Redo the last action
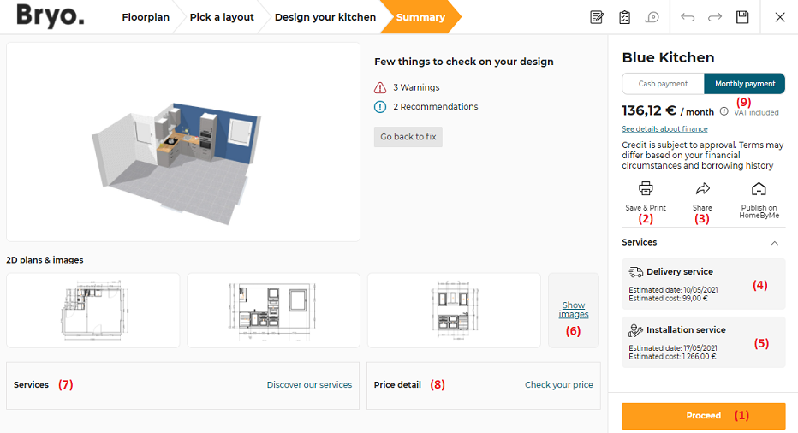This screenshot has height=433, width=798. point(715,17)
